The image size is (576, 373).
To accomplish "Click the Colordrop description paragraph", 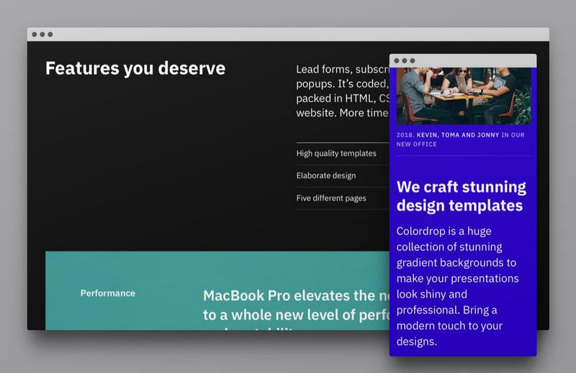I will tap(457, 285).
